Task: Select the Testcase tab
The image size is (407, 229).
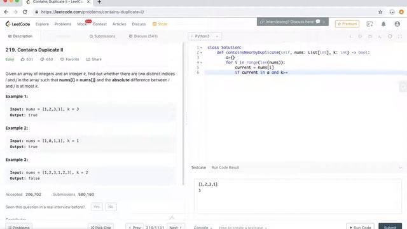Action: (x=198, y=167)
